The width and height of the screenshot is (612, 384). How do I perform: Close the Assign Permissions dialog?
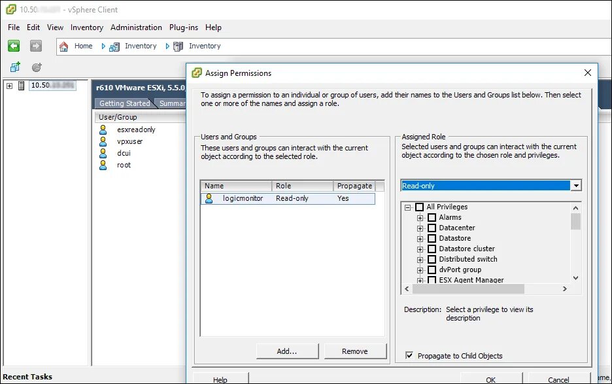[588, 73]
